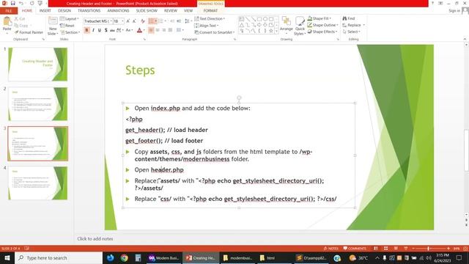Image resolution: width=469 pixels, height=264 pixels.
Task: Open the Shape Fill dropdown
Action: click(320, 18)
